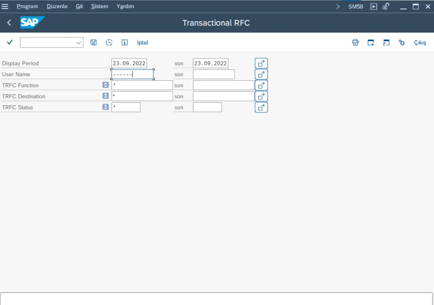
Task: Click the Display Period label
Action: tap(20, 63)
